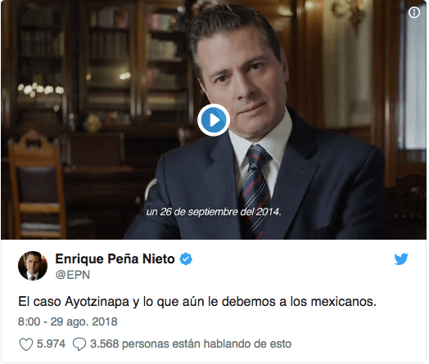Click the 5.974 likes count
The image size is (429, 364).
[51, 344]
